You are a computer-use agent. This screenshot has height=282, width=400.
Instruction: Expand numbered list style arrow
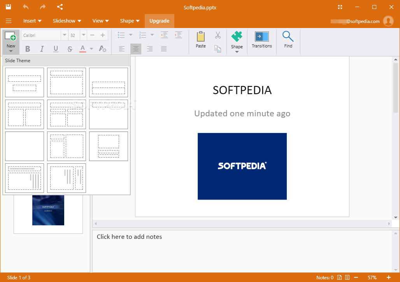[x=152, y=35]
